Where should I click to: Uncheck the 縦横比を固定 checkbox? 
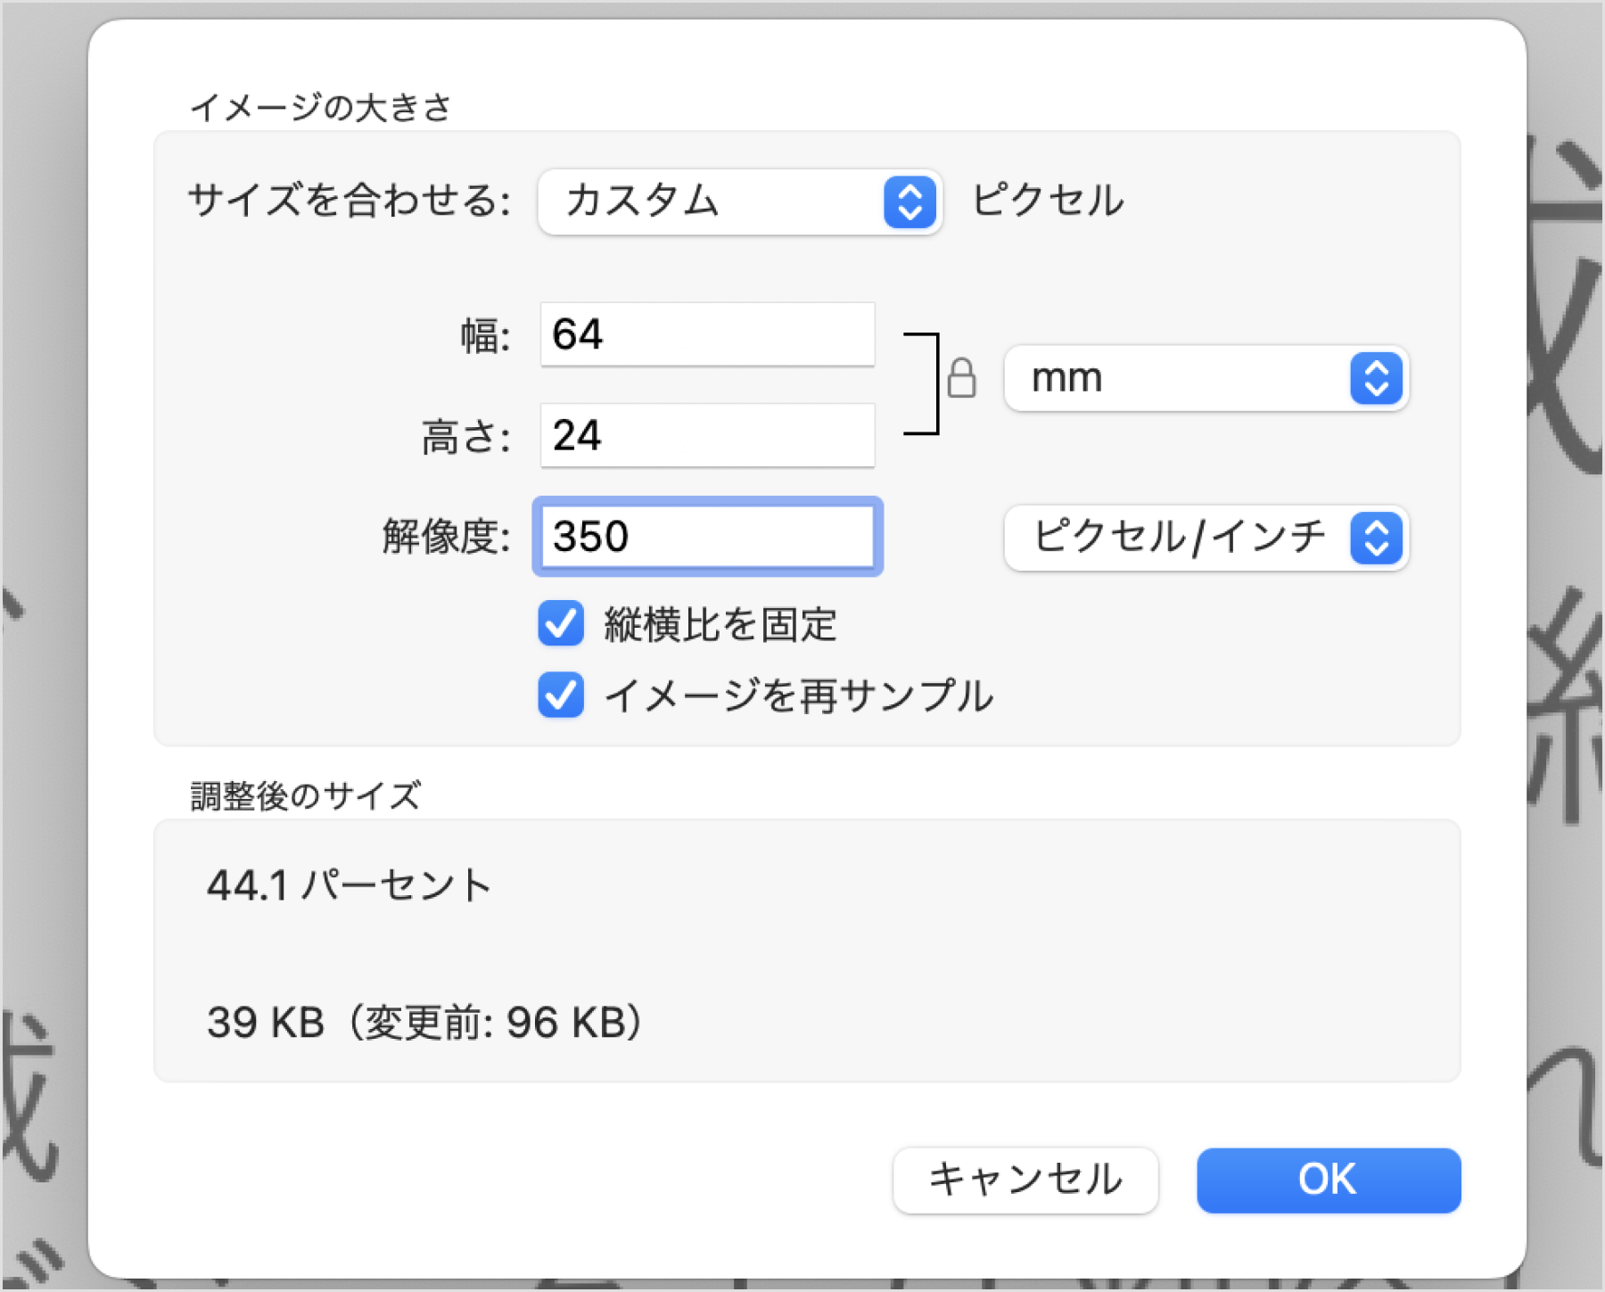tap(561, 623)
